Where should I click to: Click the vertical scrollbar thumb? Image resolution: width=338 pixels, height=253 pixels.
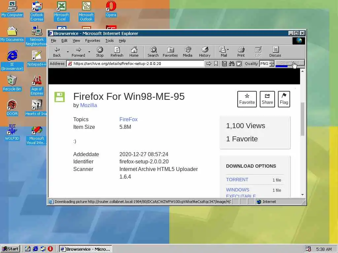302,119
